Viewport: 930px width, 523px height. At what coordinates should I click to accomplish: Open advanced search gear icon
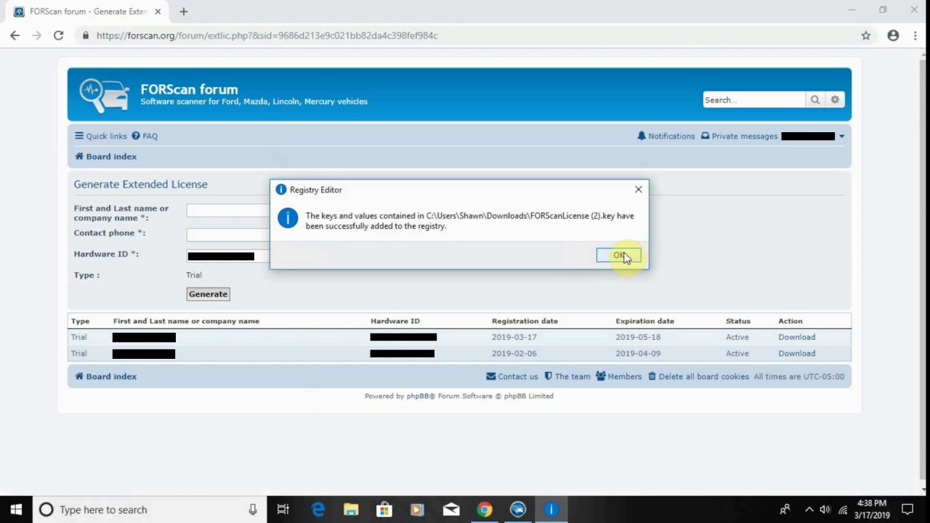(835, 100)
